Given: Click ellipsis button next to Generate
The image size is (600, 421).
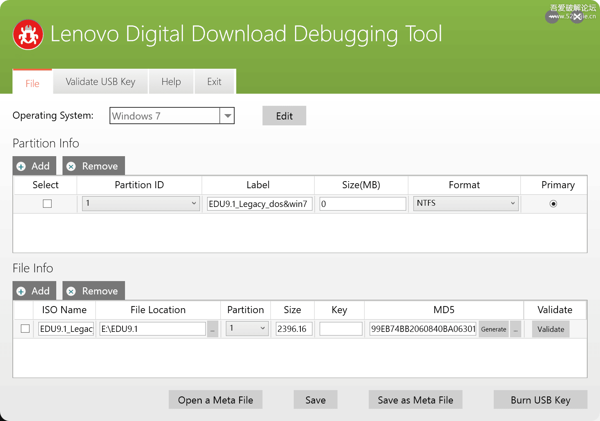Looking at the screenshot, I should coord(515,329).
